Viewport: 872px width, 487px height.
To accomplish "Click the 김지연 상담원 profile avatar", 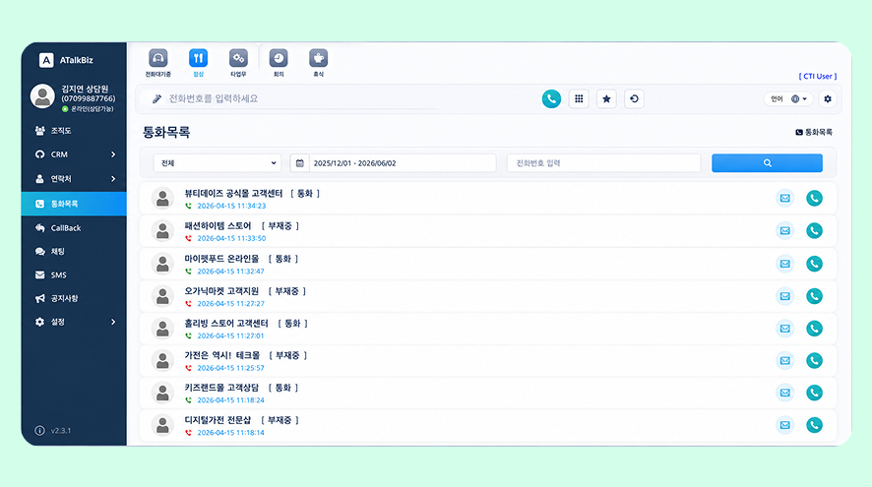I will tap(42, 95).
